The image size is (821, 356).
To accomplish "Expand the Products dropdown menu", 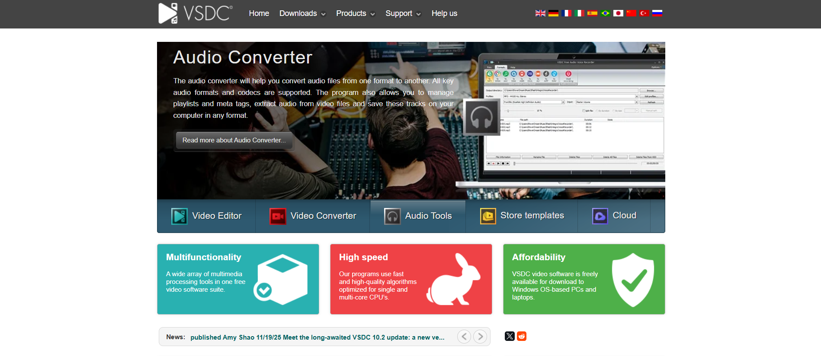I will coord(356,13).
